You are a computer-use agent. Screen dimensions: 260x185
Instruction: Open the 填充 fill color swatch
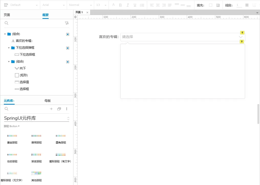click(x=211, y=5)
